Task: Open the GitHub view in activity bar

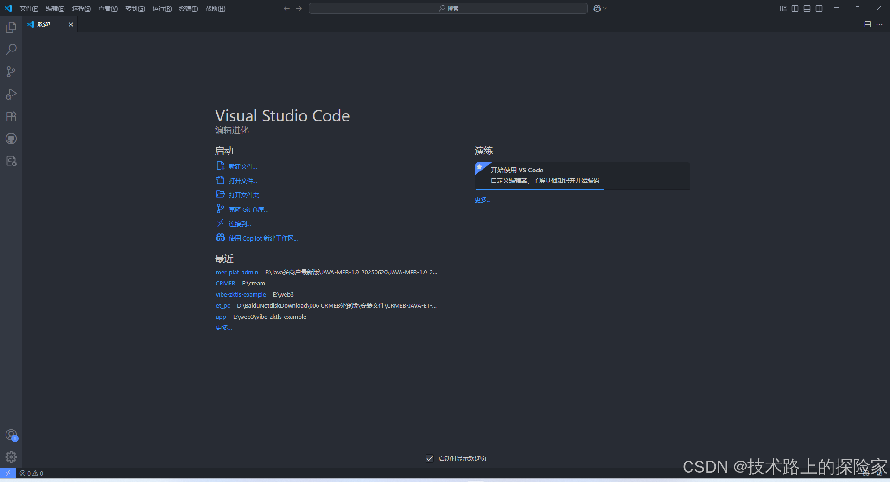Action: 11,139
